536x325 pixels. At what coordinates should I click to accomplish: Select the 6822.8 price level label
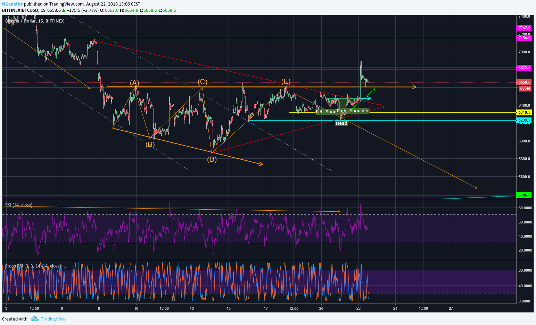point(524,68)
